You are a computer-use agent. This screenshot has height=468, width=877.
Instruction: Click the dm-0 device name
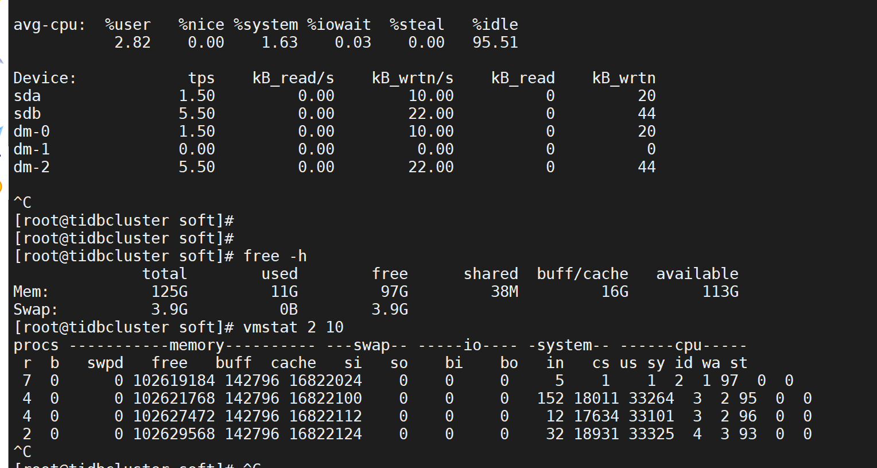point(32,131)
